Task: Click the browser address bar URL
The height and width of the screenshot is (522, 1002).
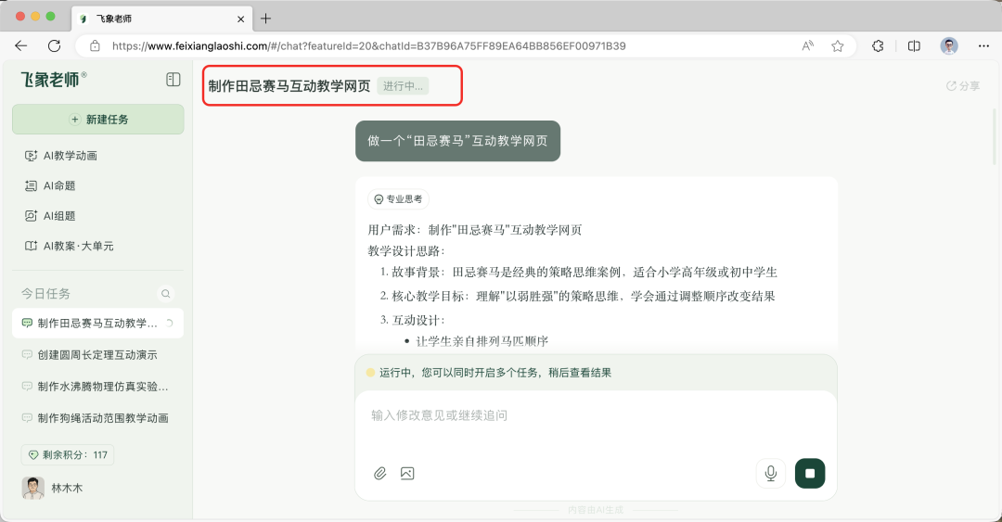Action: [368, 46]
